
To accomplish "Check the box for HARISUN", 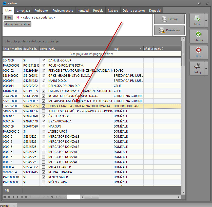I will [x=44, y=126].
